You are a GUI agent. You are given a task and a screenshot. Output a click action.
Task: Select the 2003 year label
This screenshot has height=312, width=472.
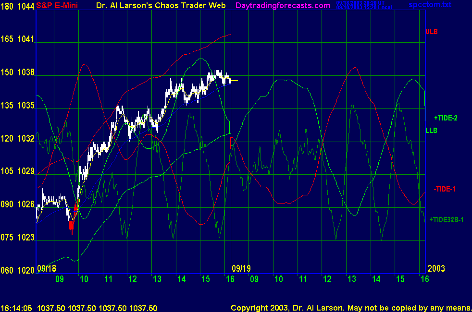(x=436, y=268)
